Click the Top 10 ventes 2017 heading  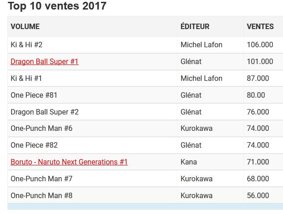pos(57,6)
